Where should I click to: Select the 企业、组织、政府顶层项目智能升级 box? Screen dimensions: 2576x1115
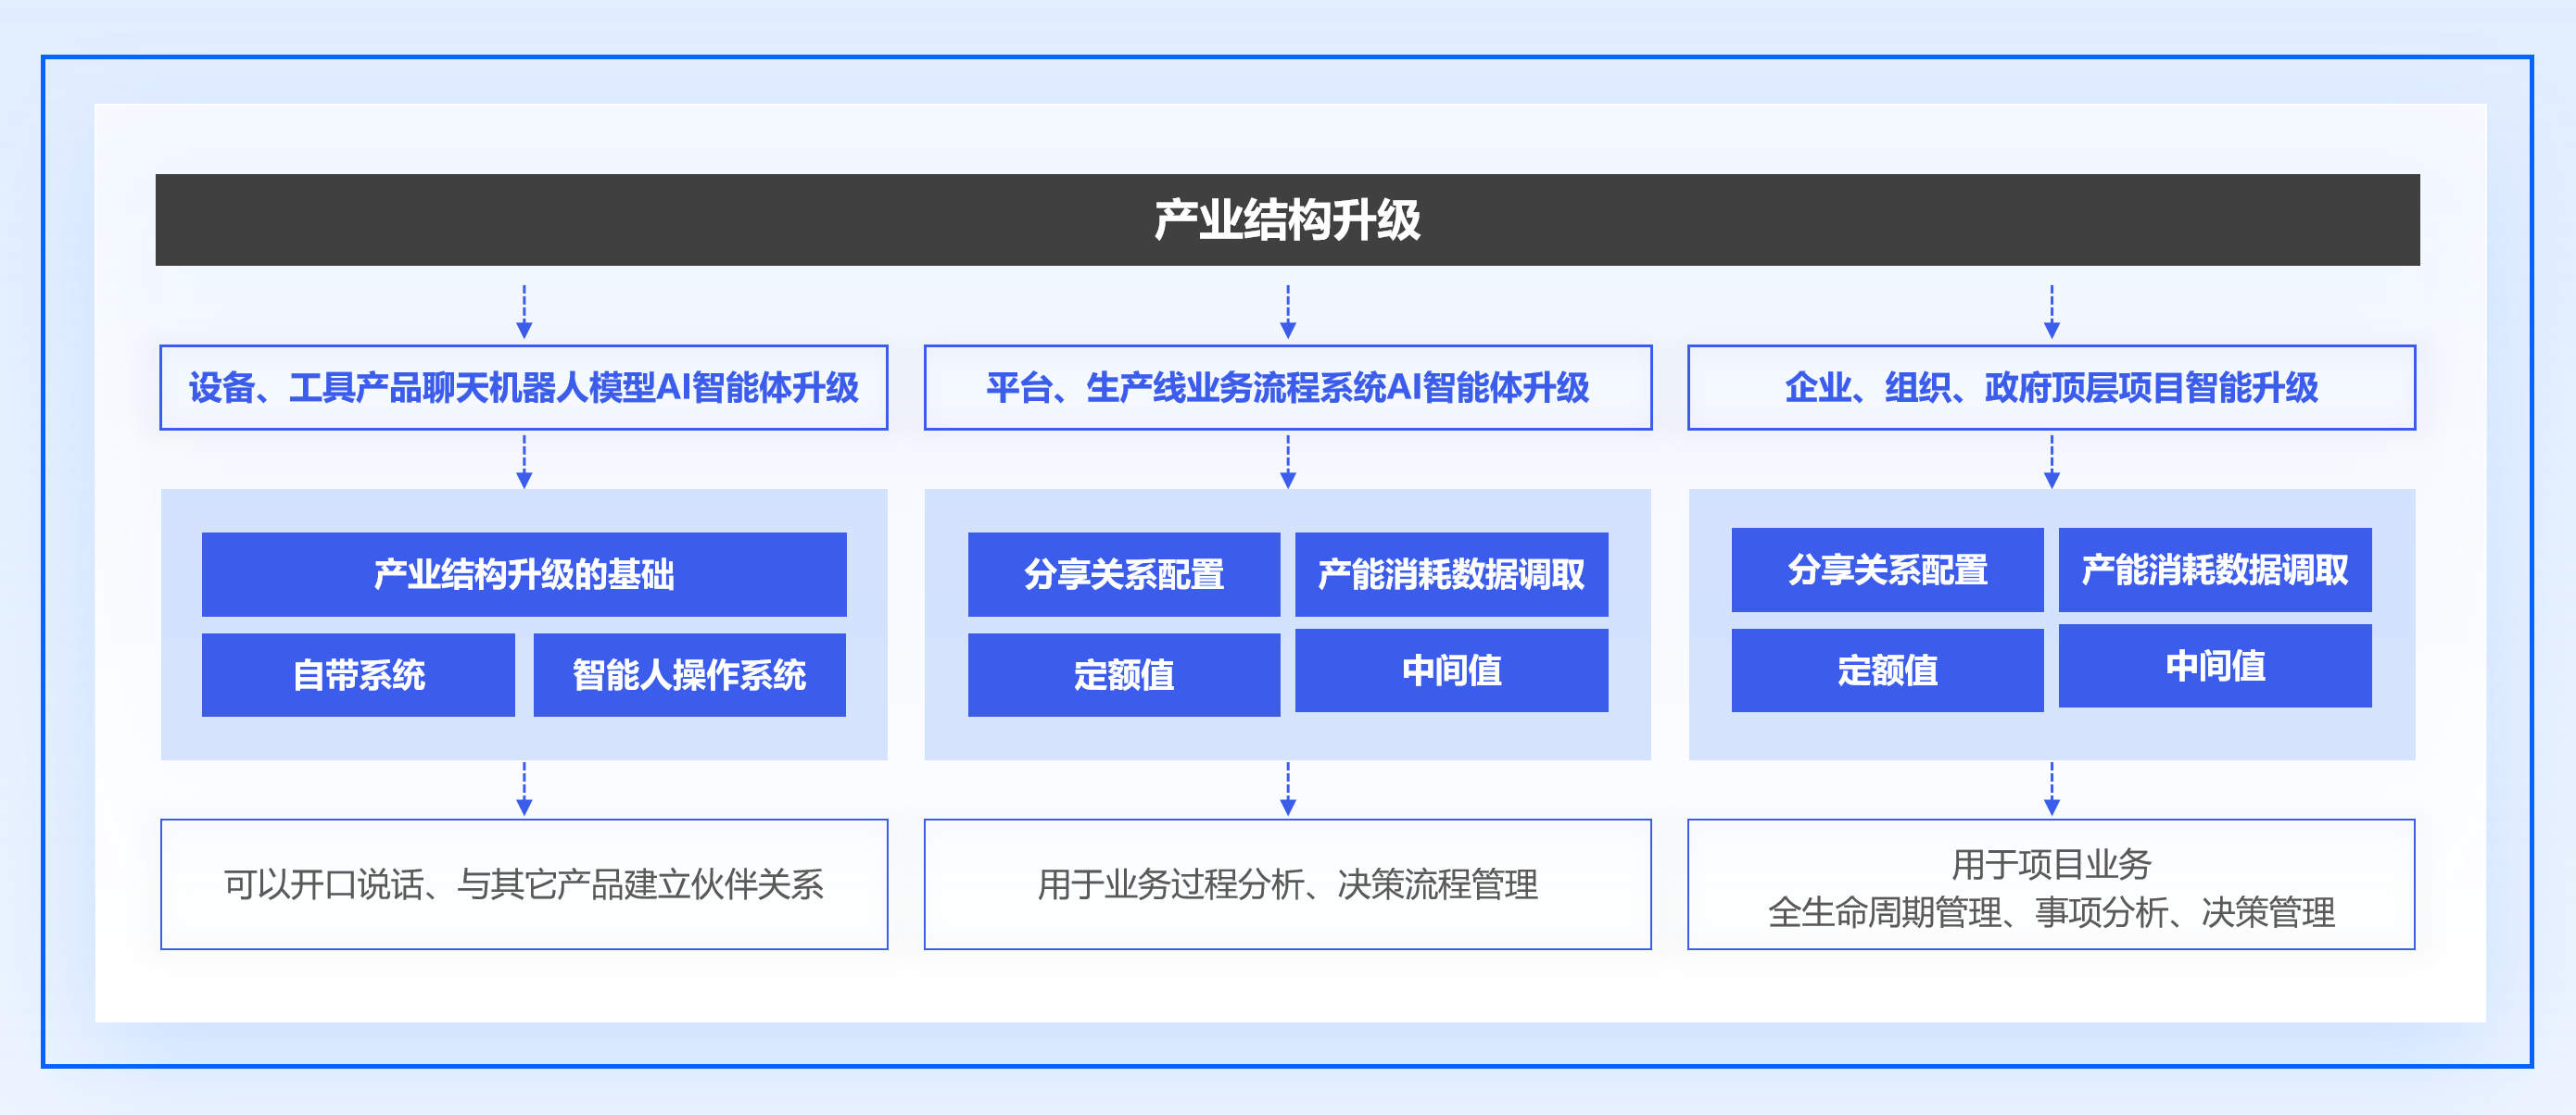pyautogui.click(x=2051, y=388)
